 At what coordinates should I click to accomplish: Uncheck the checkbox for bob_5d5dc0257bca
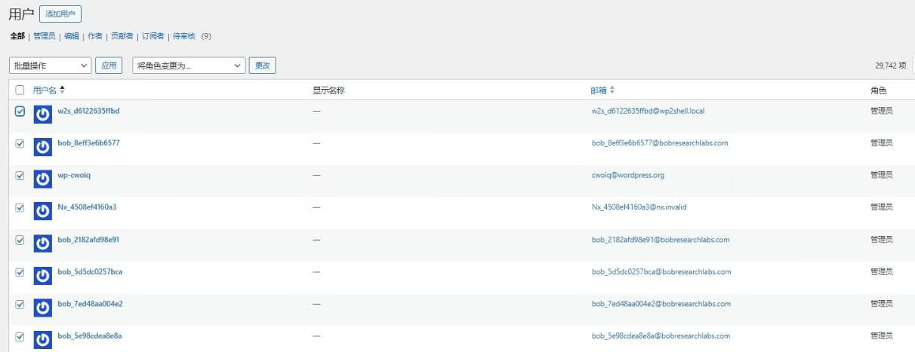pyautogui.click(x=20, y=272)
